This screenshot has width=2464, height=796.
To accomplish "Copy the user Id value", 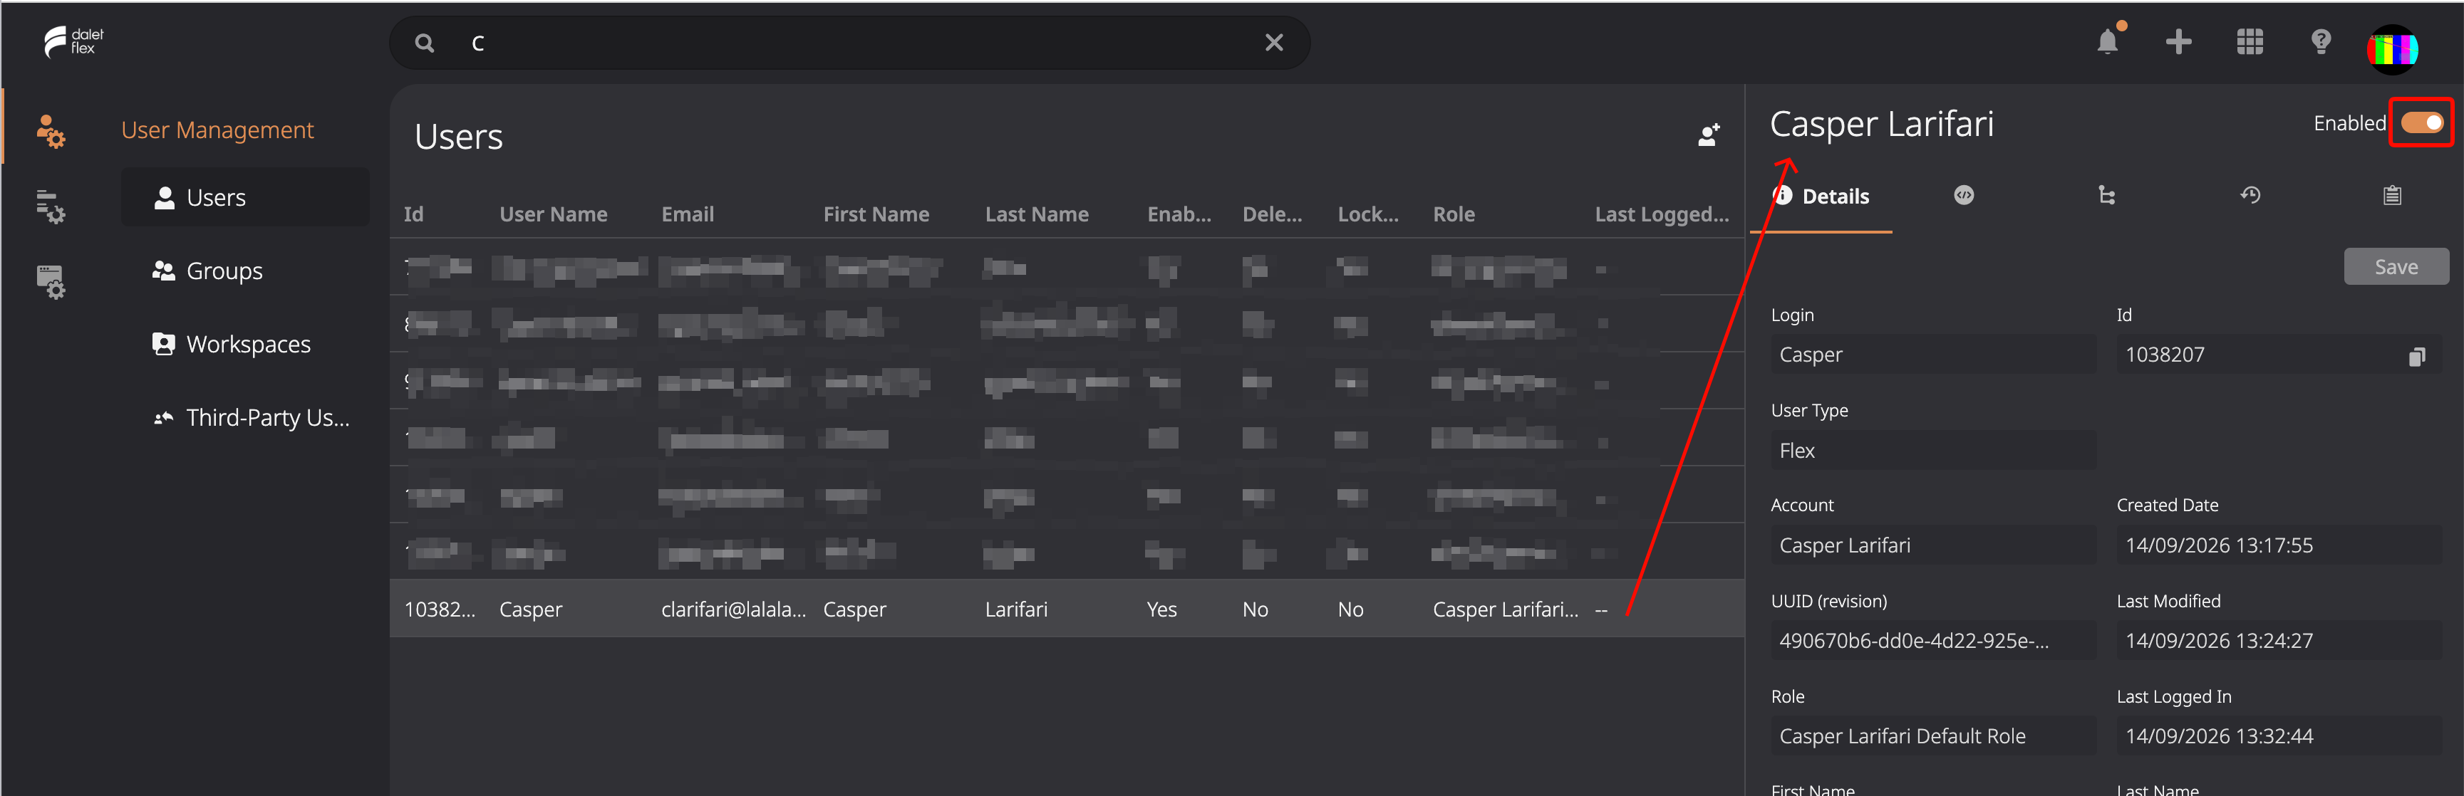I will point(2417,357).
